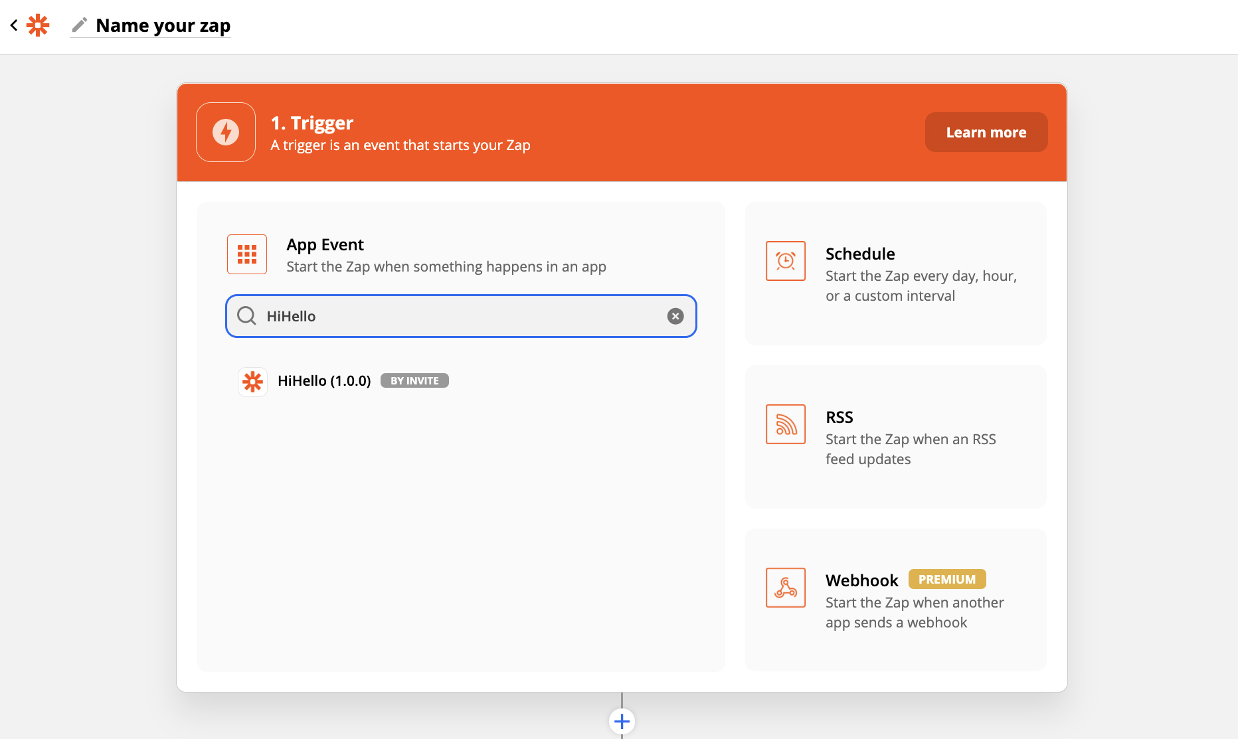
Task: Click the Zapier logo in the header
Action: pos(38,25)
